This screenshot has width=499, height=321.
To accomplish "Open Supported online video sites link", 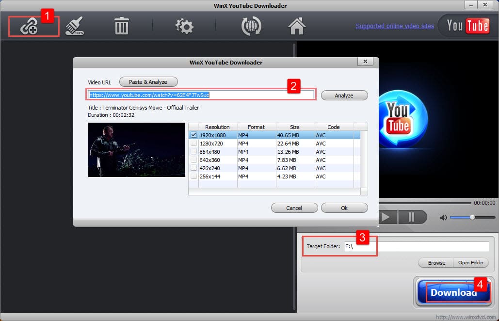I will click(x=395, y=26).
